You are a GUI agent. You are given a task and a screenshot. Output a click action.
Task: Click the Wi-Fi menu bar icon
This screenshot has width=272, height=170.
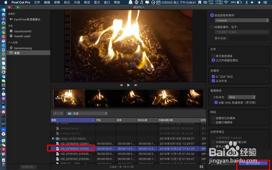point(226,2)
